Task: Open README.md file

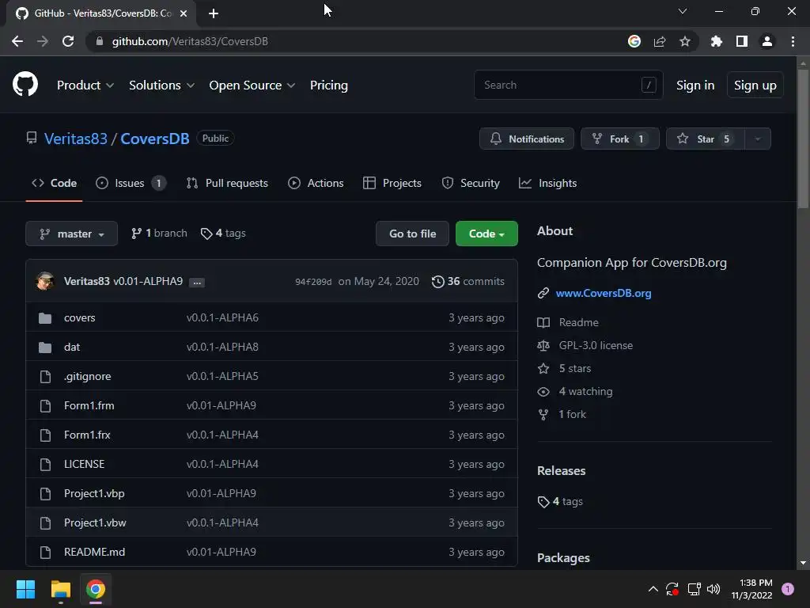Action: [95, 552]
